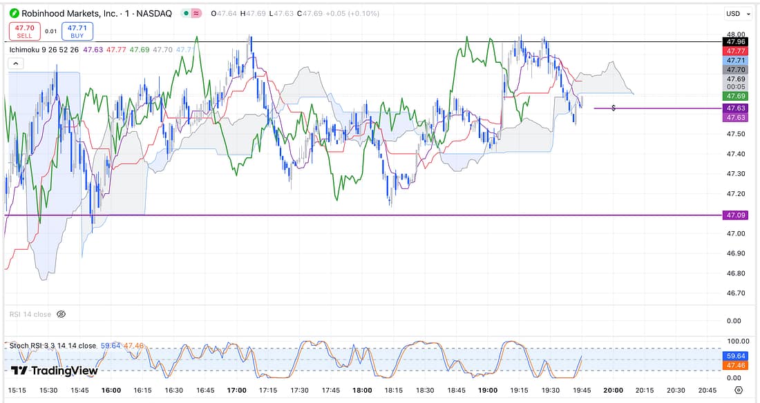Click the pink approximate-data indicator icon
Viewport: 760px width, 403px height.
pyautogui.click(x=197, y=13)
